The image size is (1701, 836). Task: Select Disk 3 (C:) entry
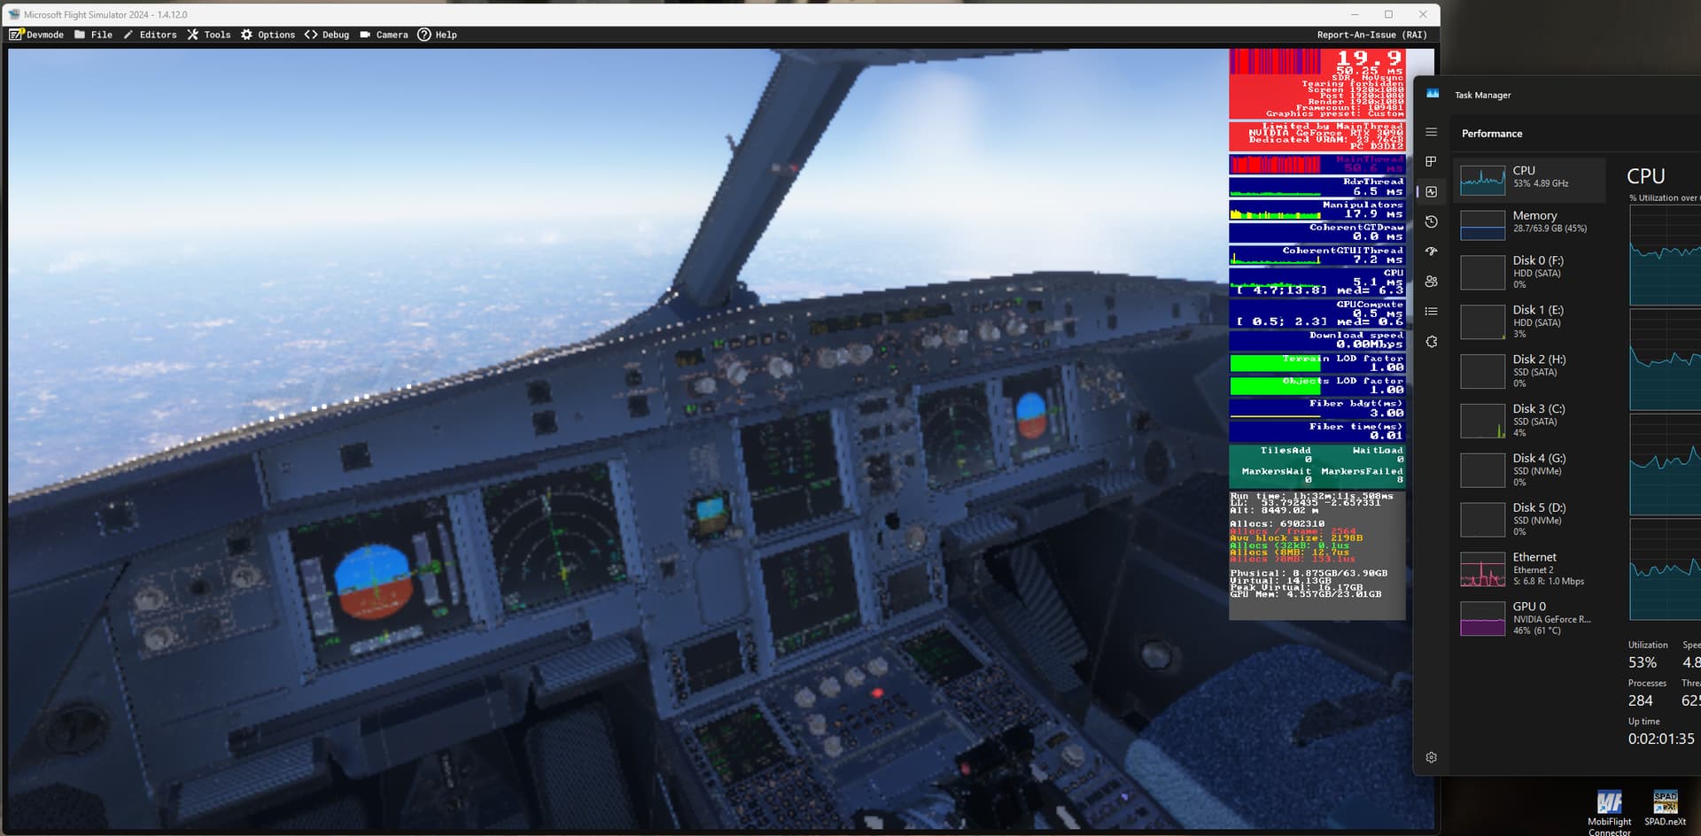point(1529,421)
